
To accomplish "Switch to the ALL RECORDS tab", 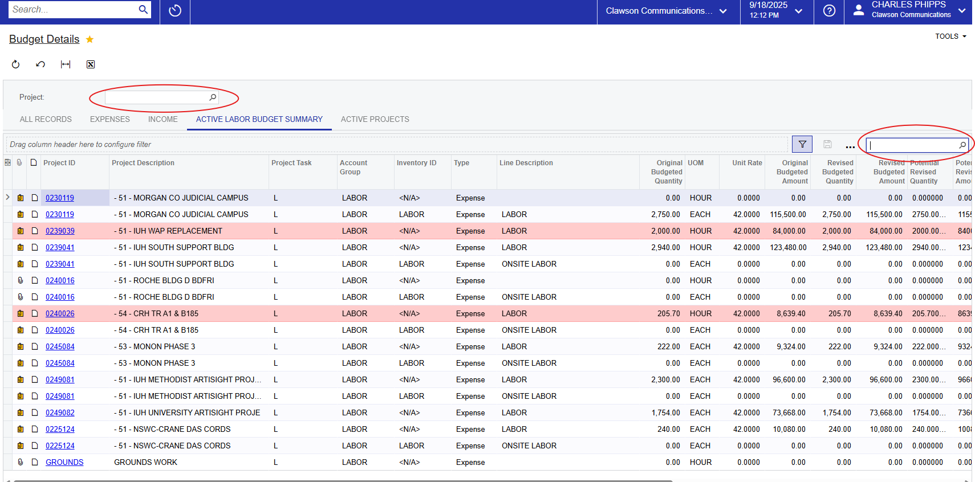I will point(46,120).
